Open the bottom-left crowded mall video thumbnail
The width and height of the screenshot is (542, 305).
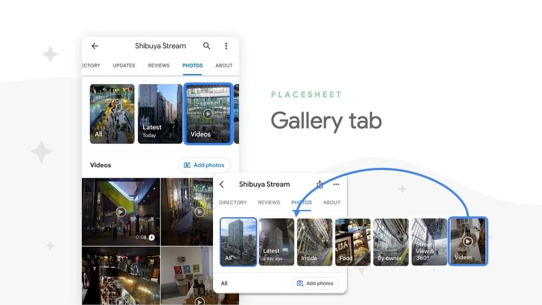point(121,275)
